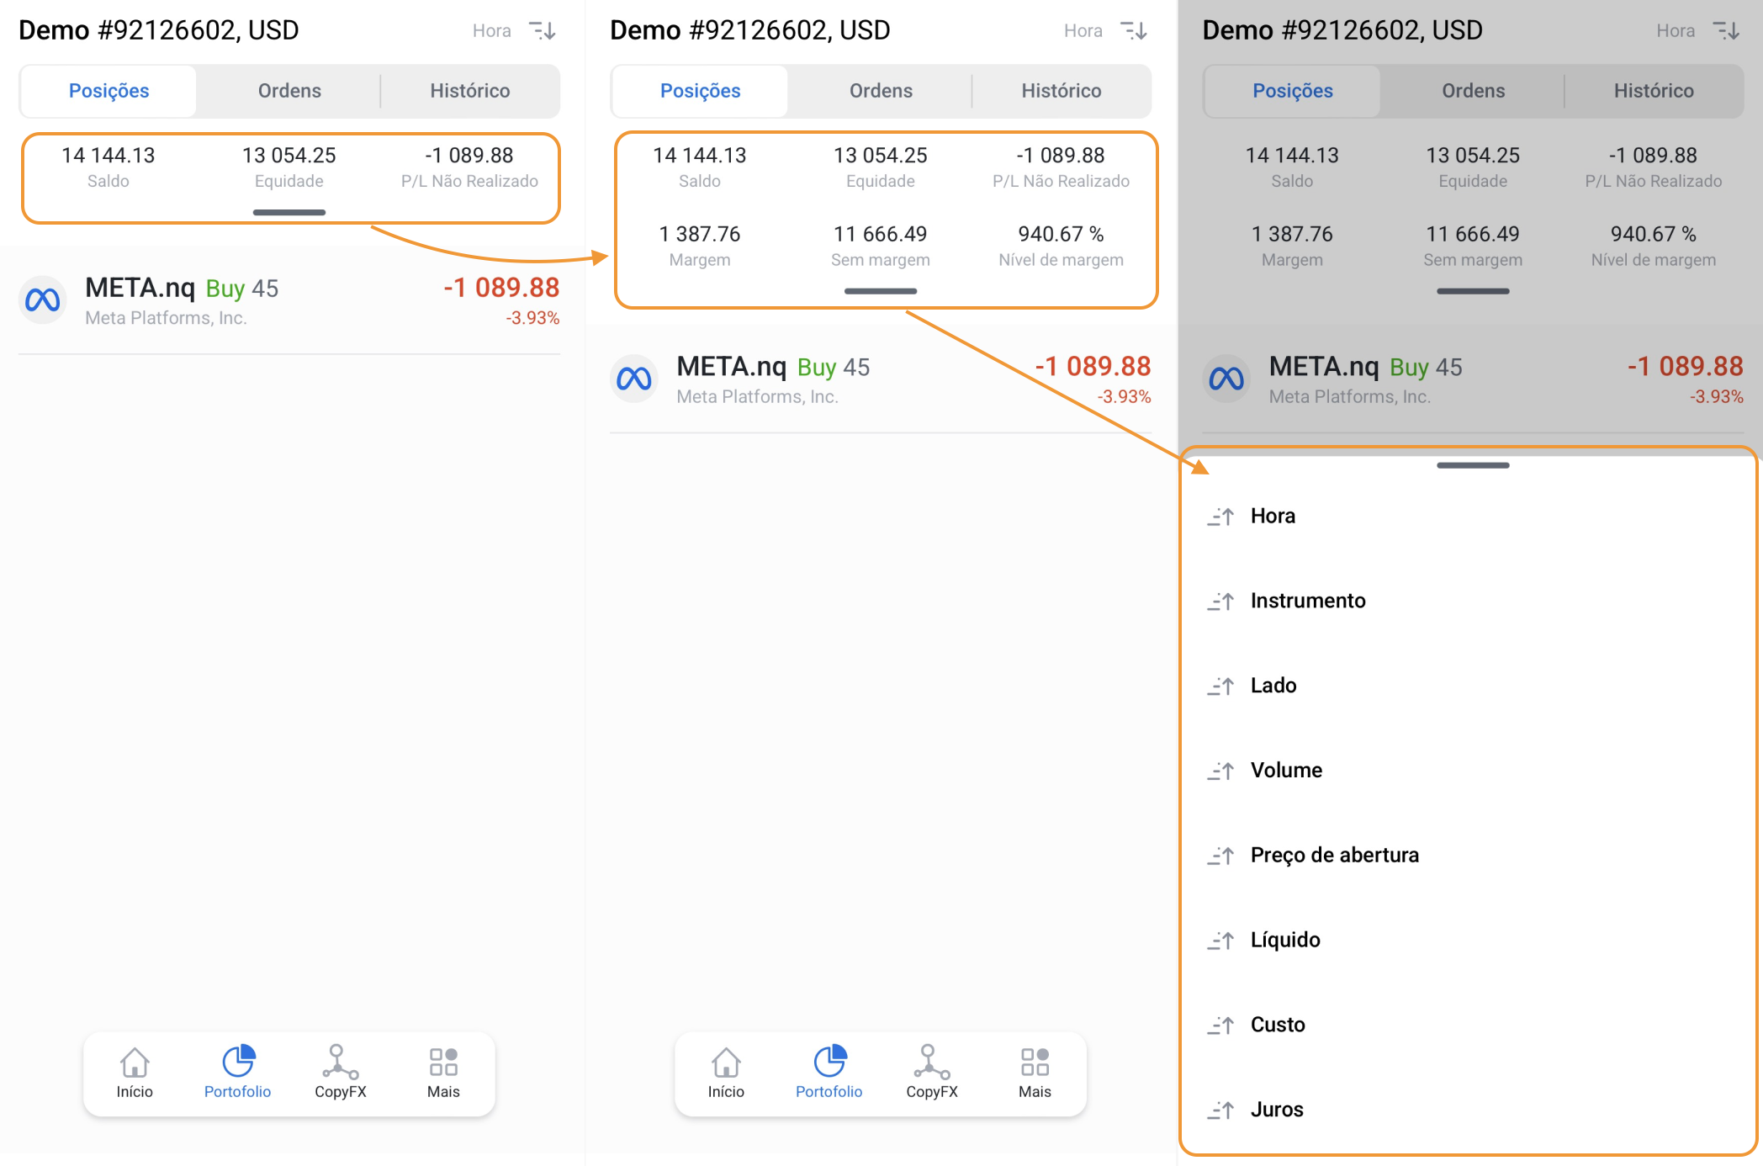Image resolution: width=1763 pixels, height=1166 pixels.
Task: Open Histórico tab in middle panel
Action: pos(1061,91)
